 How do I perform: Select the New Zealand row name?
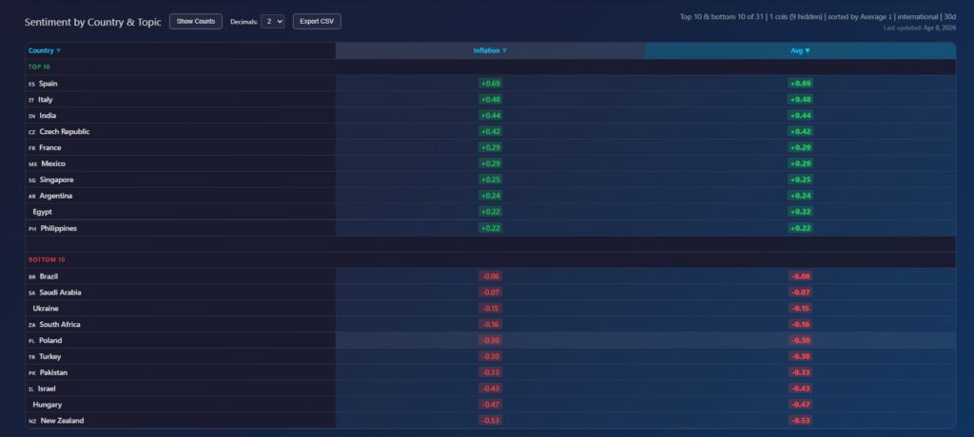(62, 421)
